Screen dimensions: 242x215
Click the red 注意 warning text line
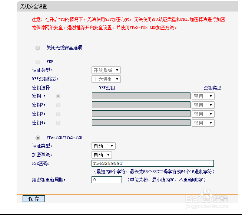(x=128, y=19)
